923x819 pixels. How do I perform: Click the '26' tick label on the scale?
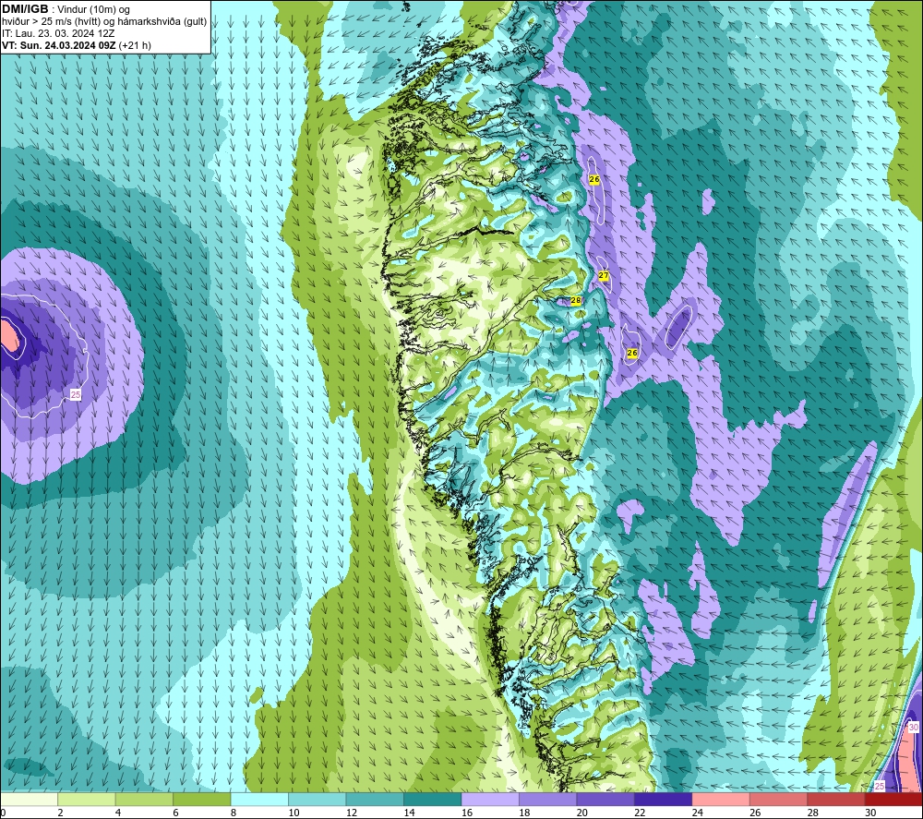click(x=755, y=813)
